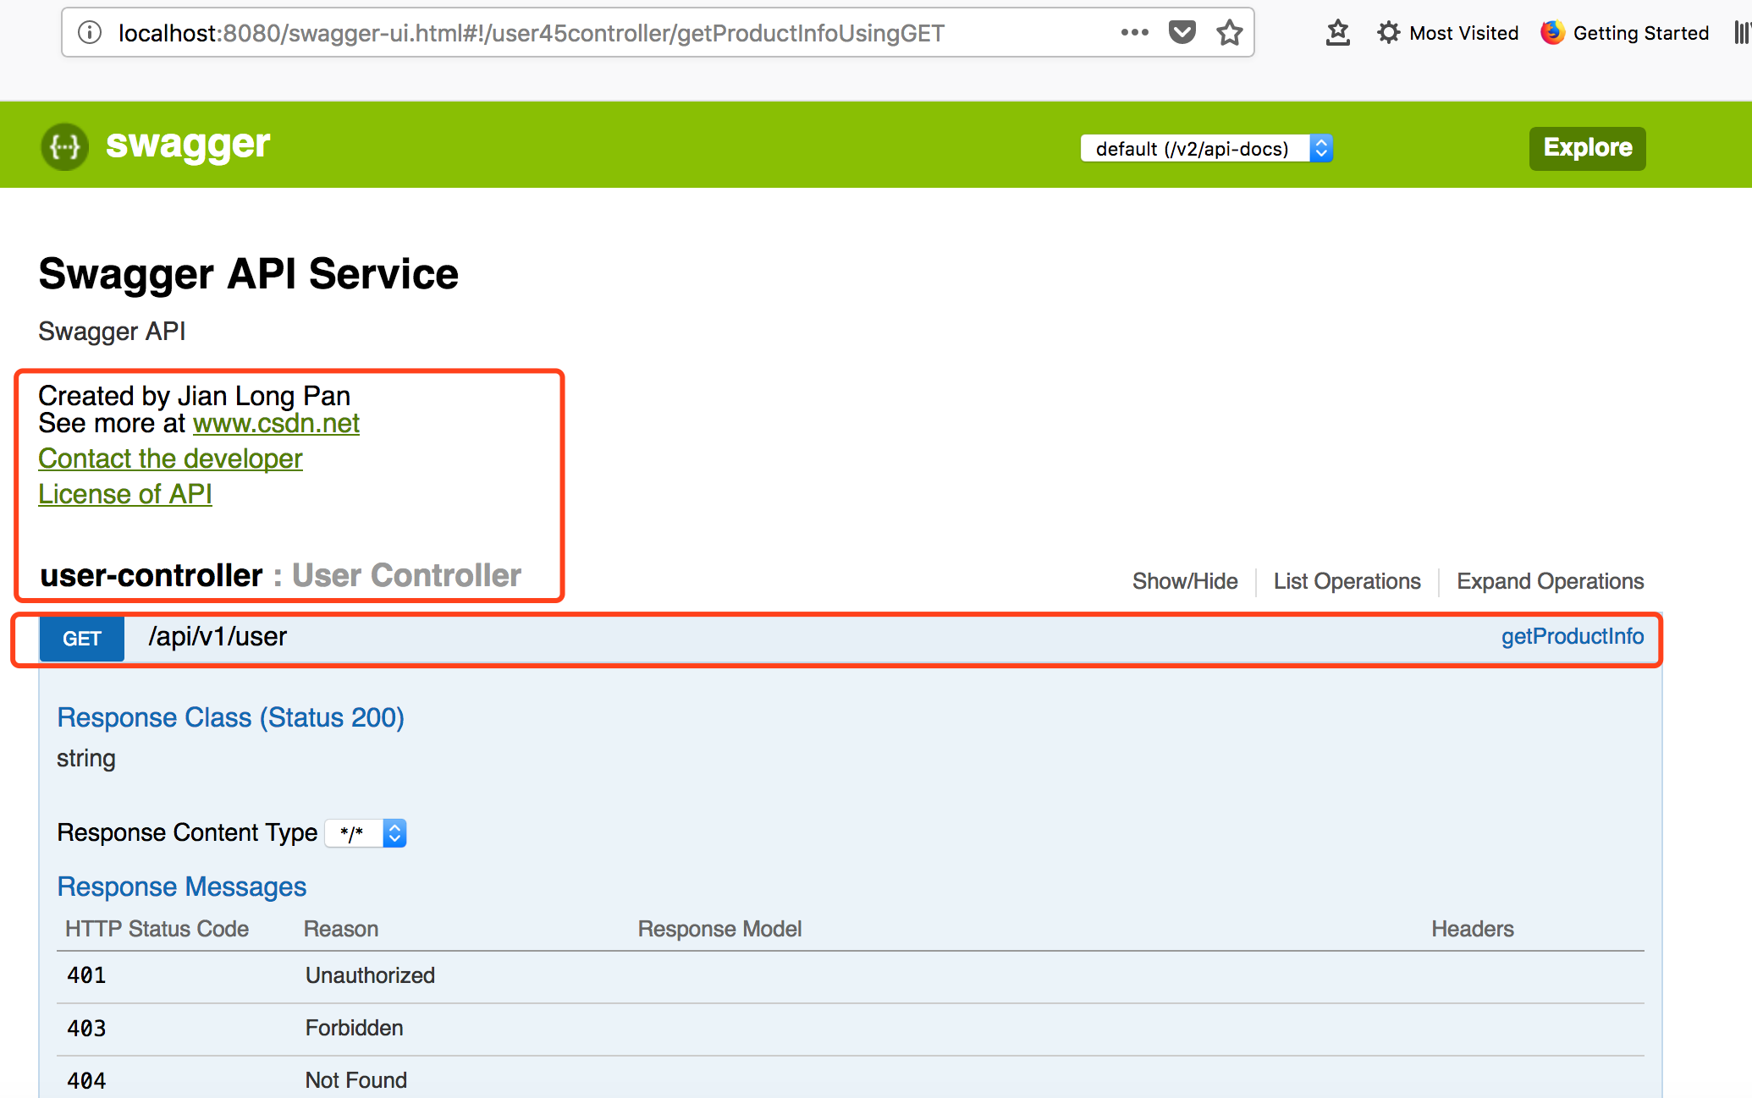1752x1098 pixels.
Task: Open the page actions three-dots menu
Action: pyautogui.click(x=1134, y=32)
